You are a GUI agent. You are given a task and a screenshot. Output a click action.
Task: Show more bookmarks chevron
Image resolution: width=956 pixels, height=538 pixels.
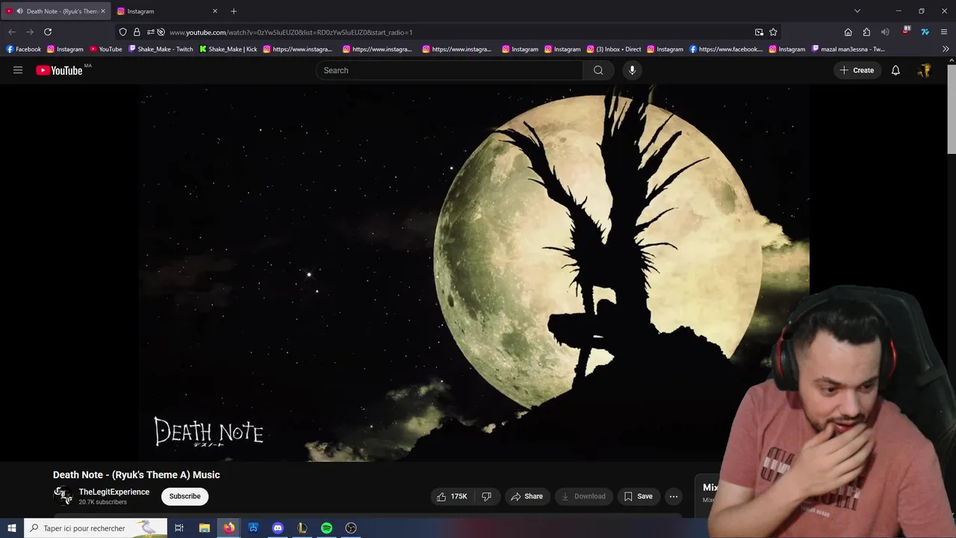click(946, 49)
